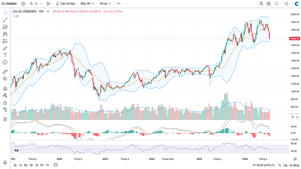The height and width of the screenshot is (169, 301).
Task: Toggle lock all drawings
Action: (x=5, y=103)
